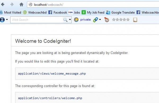Viewport: 159px width, 103px height.
Task: Click the 'being generated dynamically' paragraph text
Action: pyautogui.click(x=72, y=53)
